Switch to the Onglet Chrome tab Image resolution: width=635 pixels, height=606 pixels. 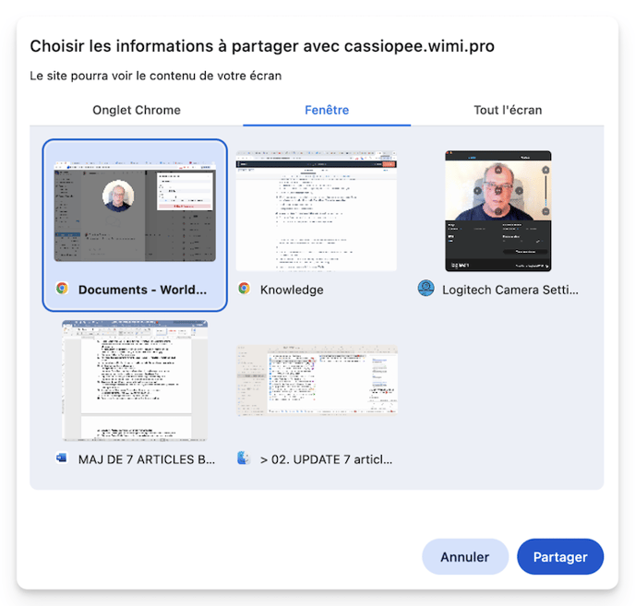(x=137, y=110)
